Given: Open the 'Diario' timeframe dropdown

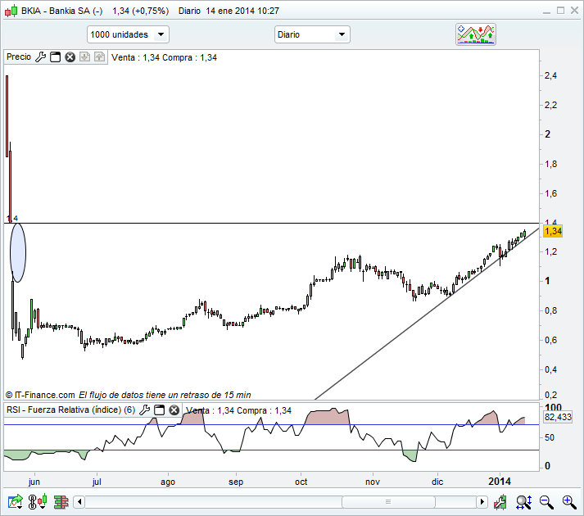Looking at the screenshot, I should point(312,34).
